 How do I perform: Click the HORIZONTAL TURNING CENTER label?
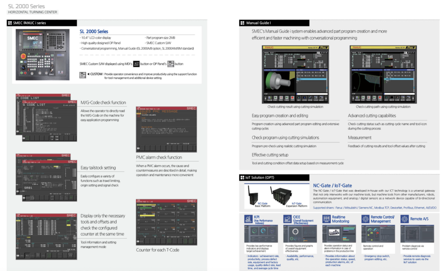(32, 12)
